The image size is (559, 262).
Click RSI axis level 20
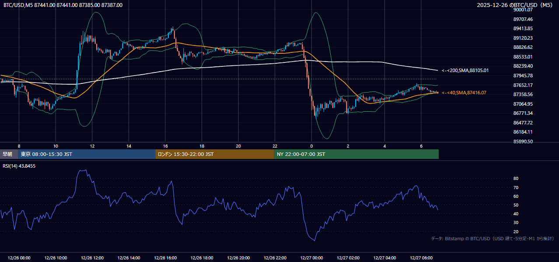tap(516, 231)
